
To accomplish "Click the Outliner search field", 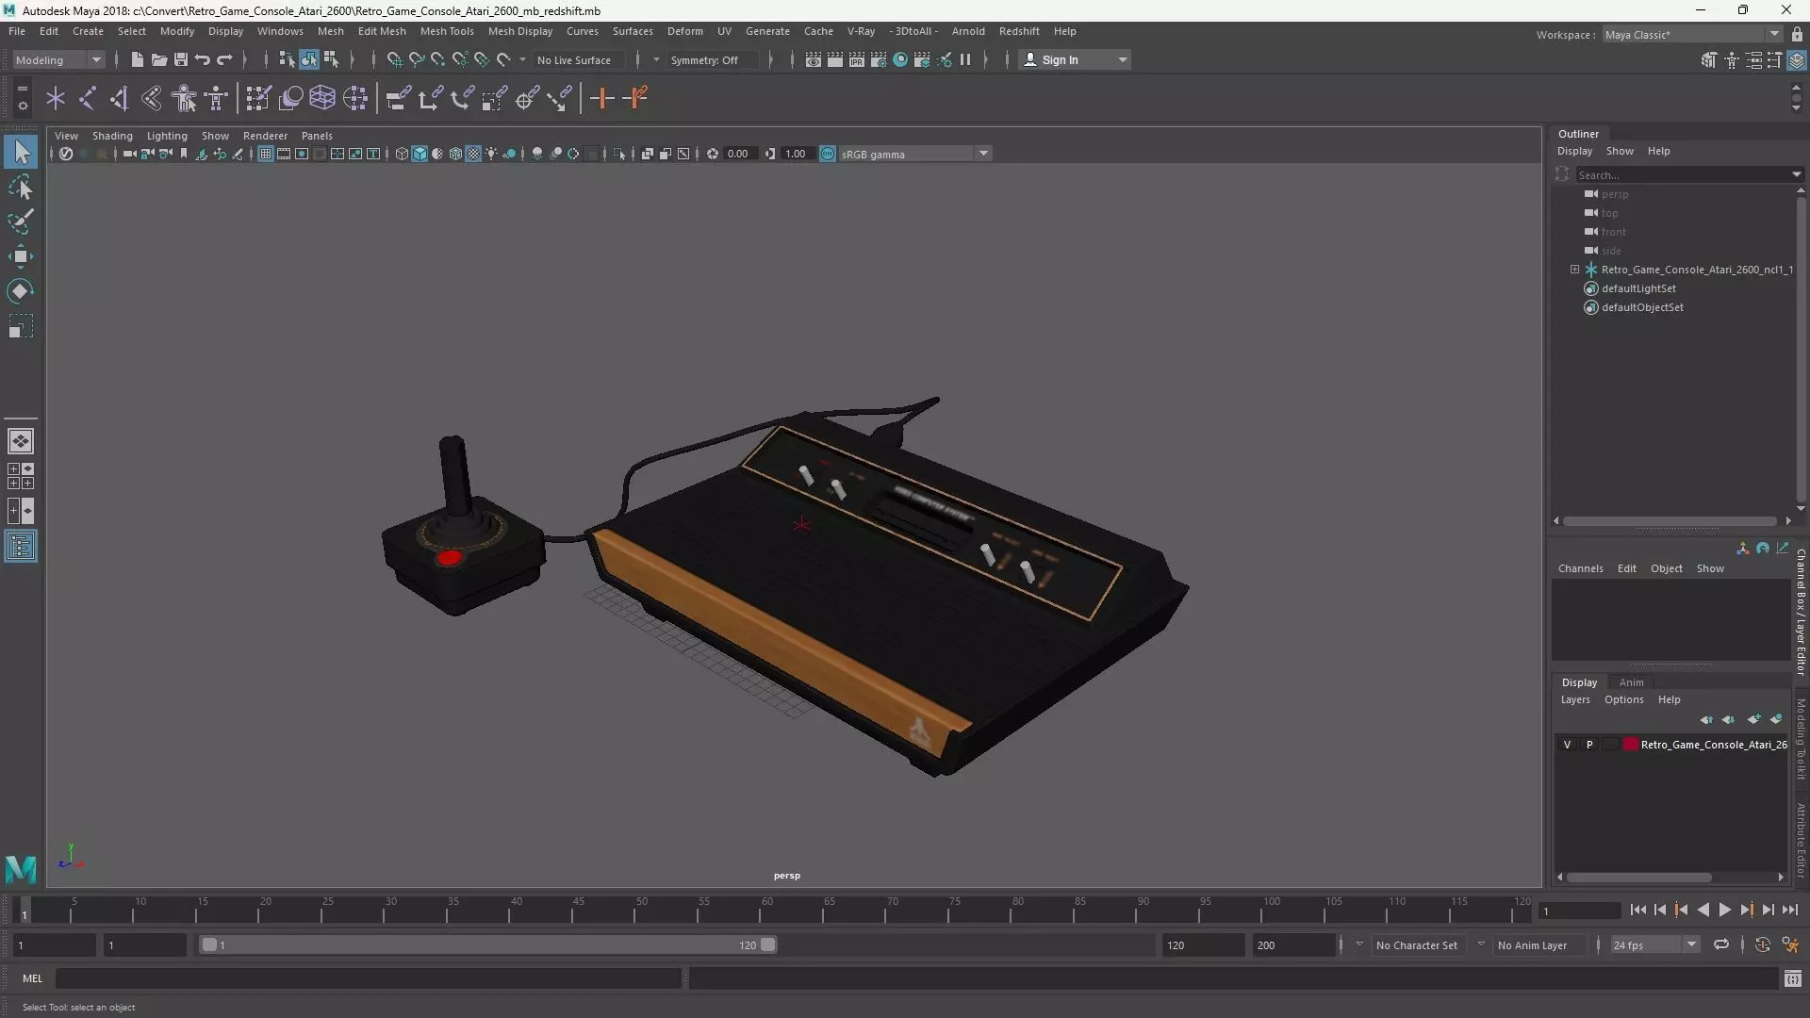I will coord(1683,174).
